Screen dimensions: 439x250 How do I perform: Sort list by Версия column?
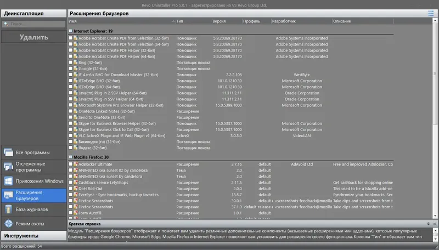pyautogui.click(x=227, y=21)
